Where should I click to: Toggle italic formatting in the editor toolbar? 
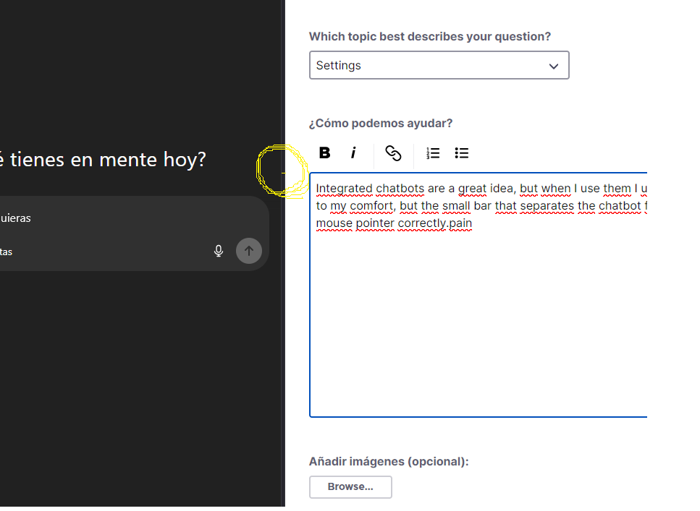[x=353, y=153]
